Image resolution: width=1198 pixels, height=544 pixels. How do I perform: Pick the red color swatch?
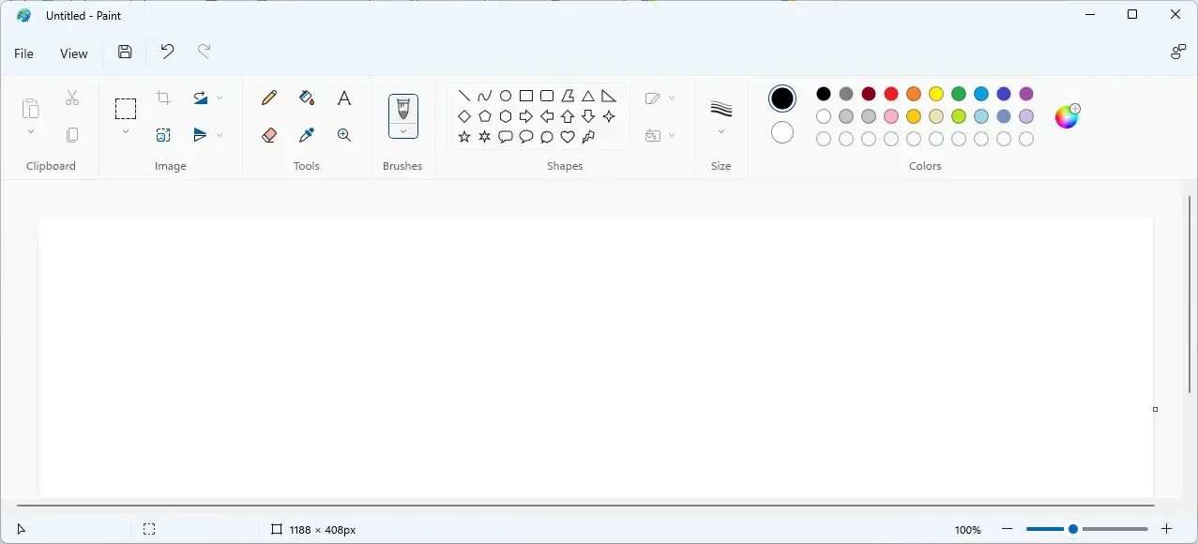coord(891,94)
